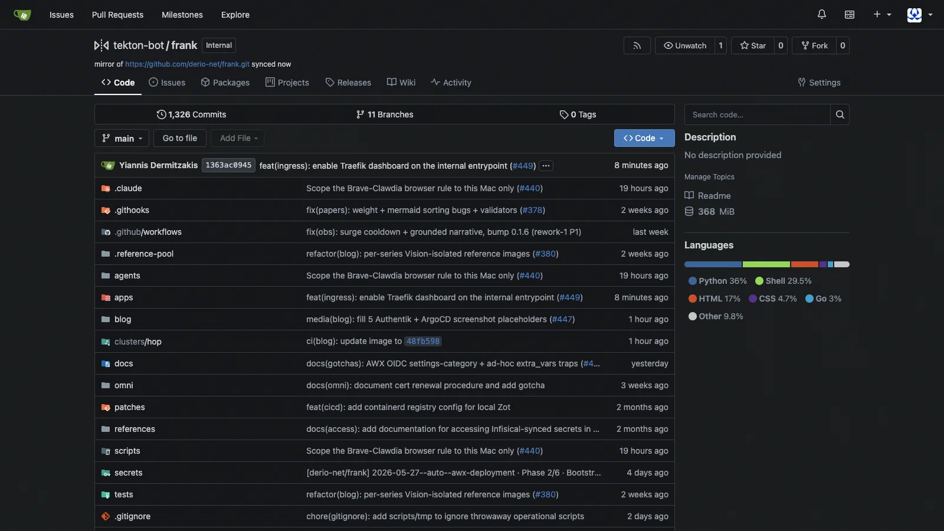Click the search code magnifier button
The height and width of the screenshot is (531, 944).
[840, 114]
